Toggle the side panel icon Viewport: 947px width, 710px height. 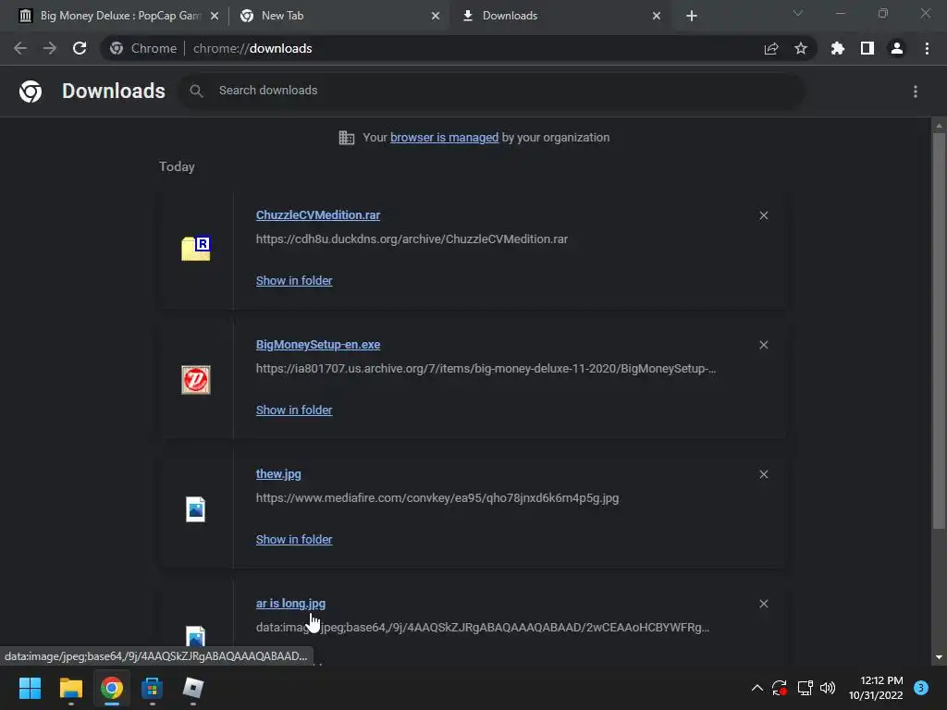pyautogui.click(x=867, y=48)
